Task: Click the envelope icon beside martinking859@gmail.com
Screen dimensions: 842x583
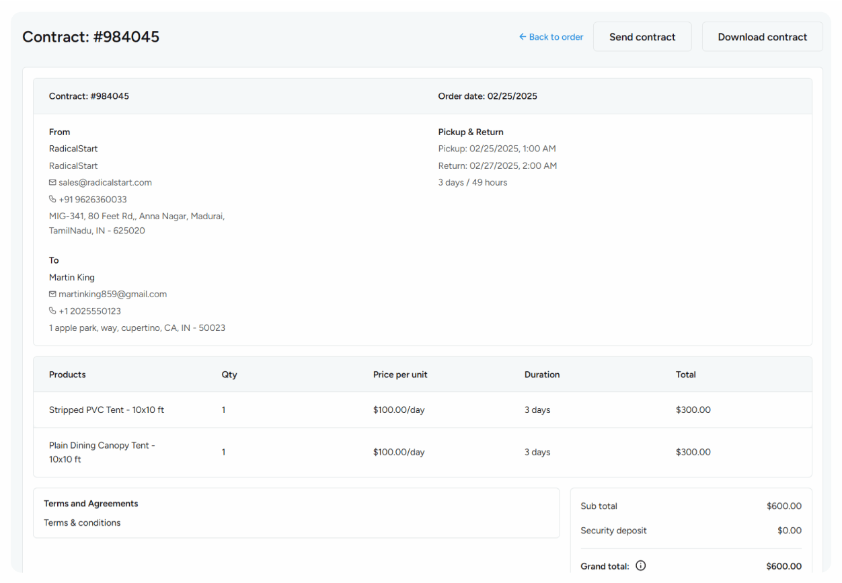Action: (x=52, y=294)
